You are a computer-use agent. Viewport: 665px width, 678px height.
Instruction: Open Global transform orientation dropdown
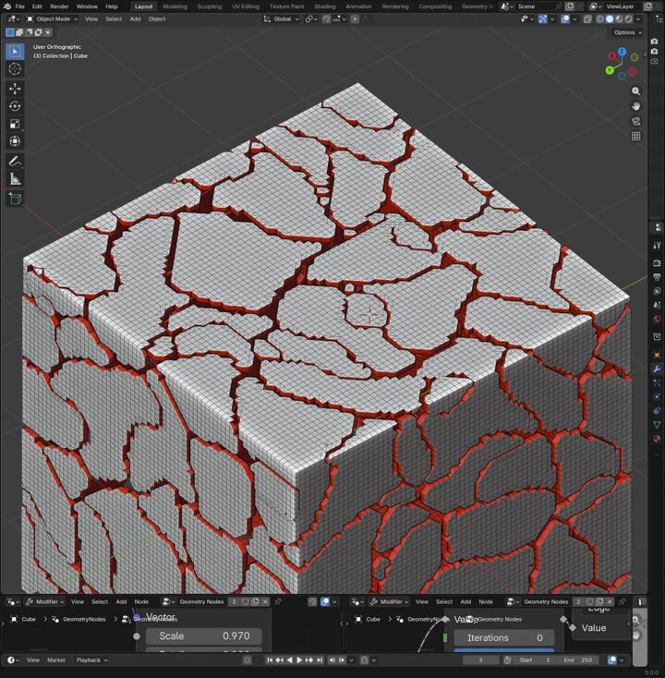[282, 19]
